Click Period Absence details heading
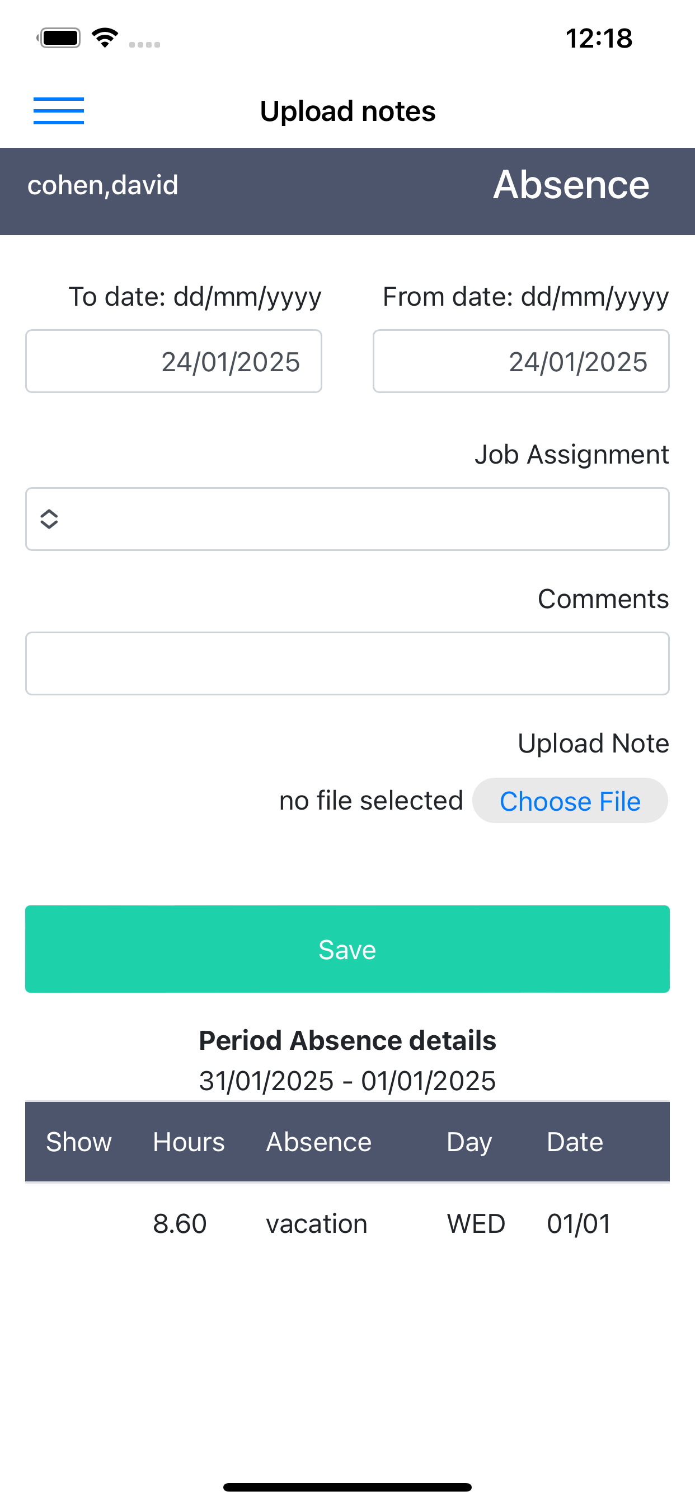This screenshot has height=1505, width=695. point(347,1040)
